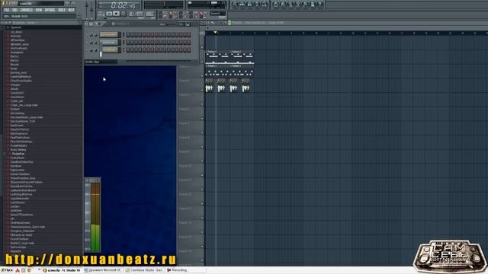Click the Help icon in top toolbar
The height and width of the screenshot is (274, 488).
pos(320,4)
